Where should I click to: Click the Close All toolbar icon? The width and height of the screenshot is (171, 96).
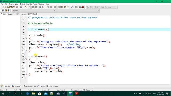17,7
